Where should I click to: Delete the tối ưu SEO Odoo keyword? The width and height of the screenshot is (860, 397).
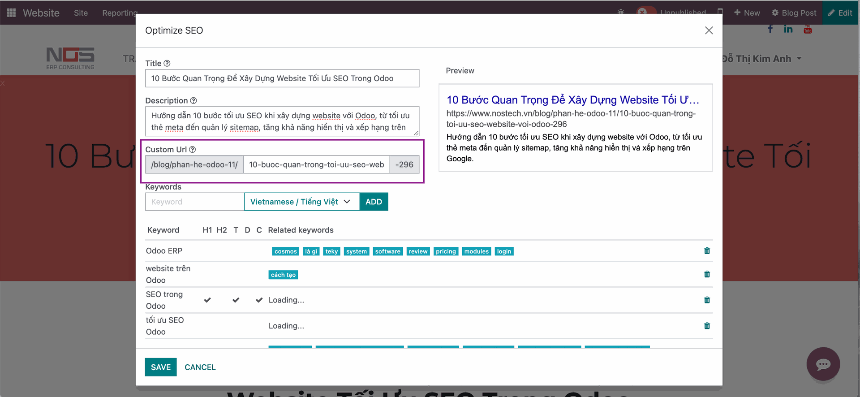707,326
